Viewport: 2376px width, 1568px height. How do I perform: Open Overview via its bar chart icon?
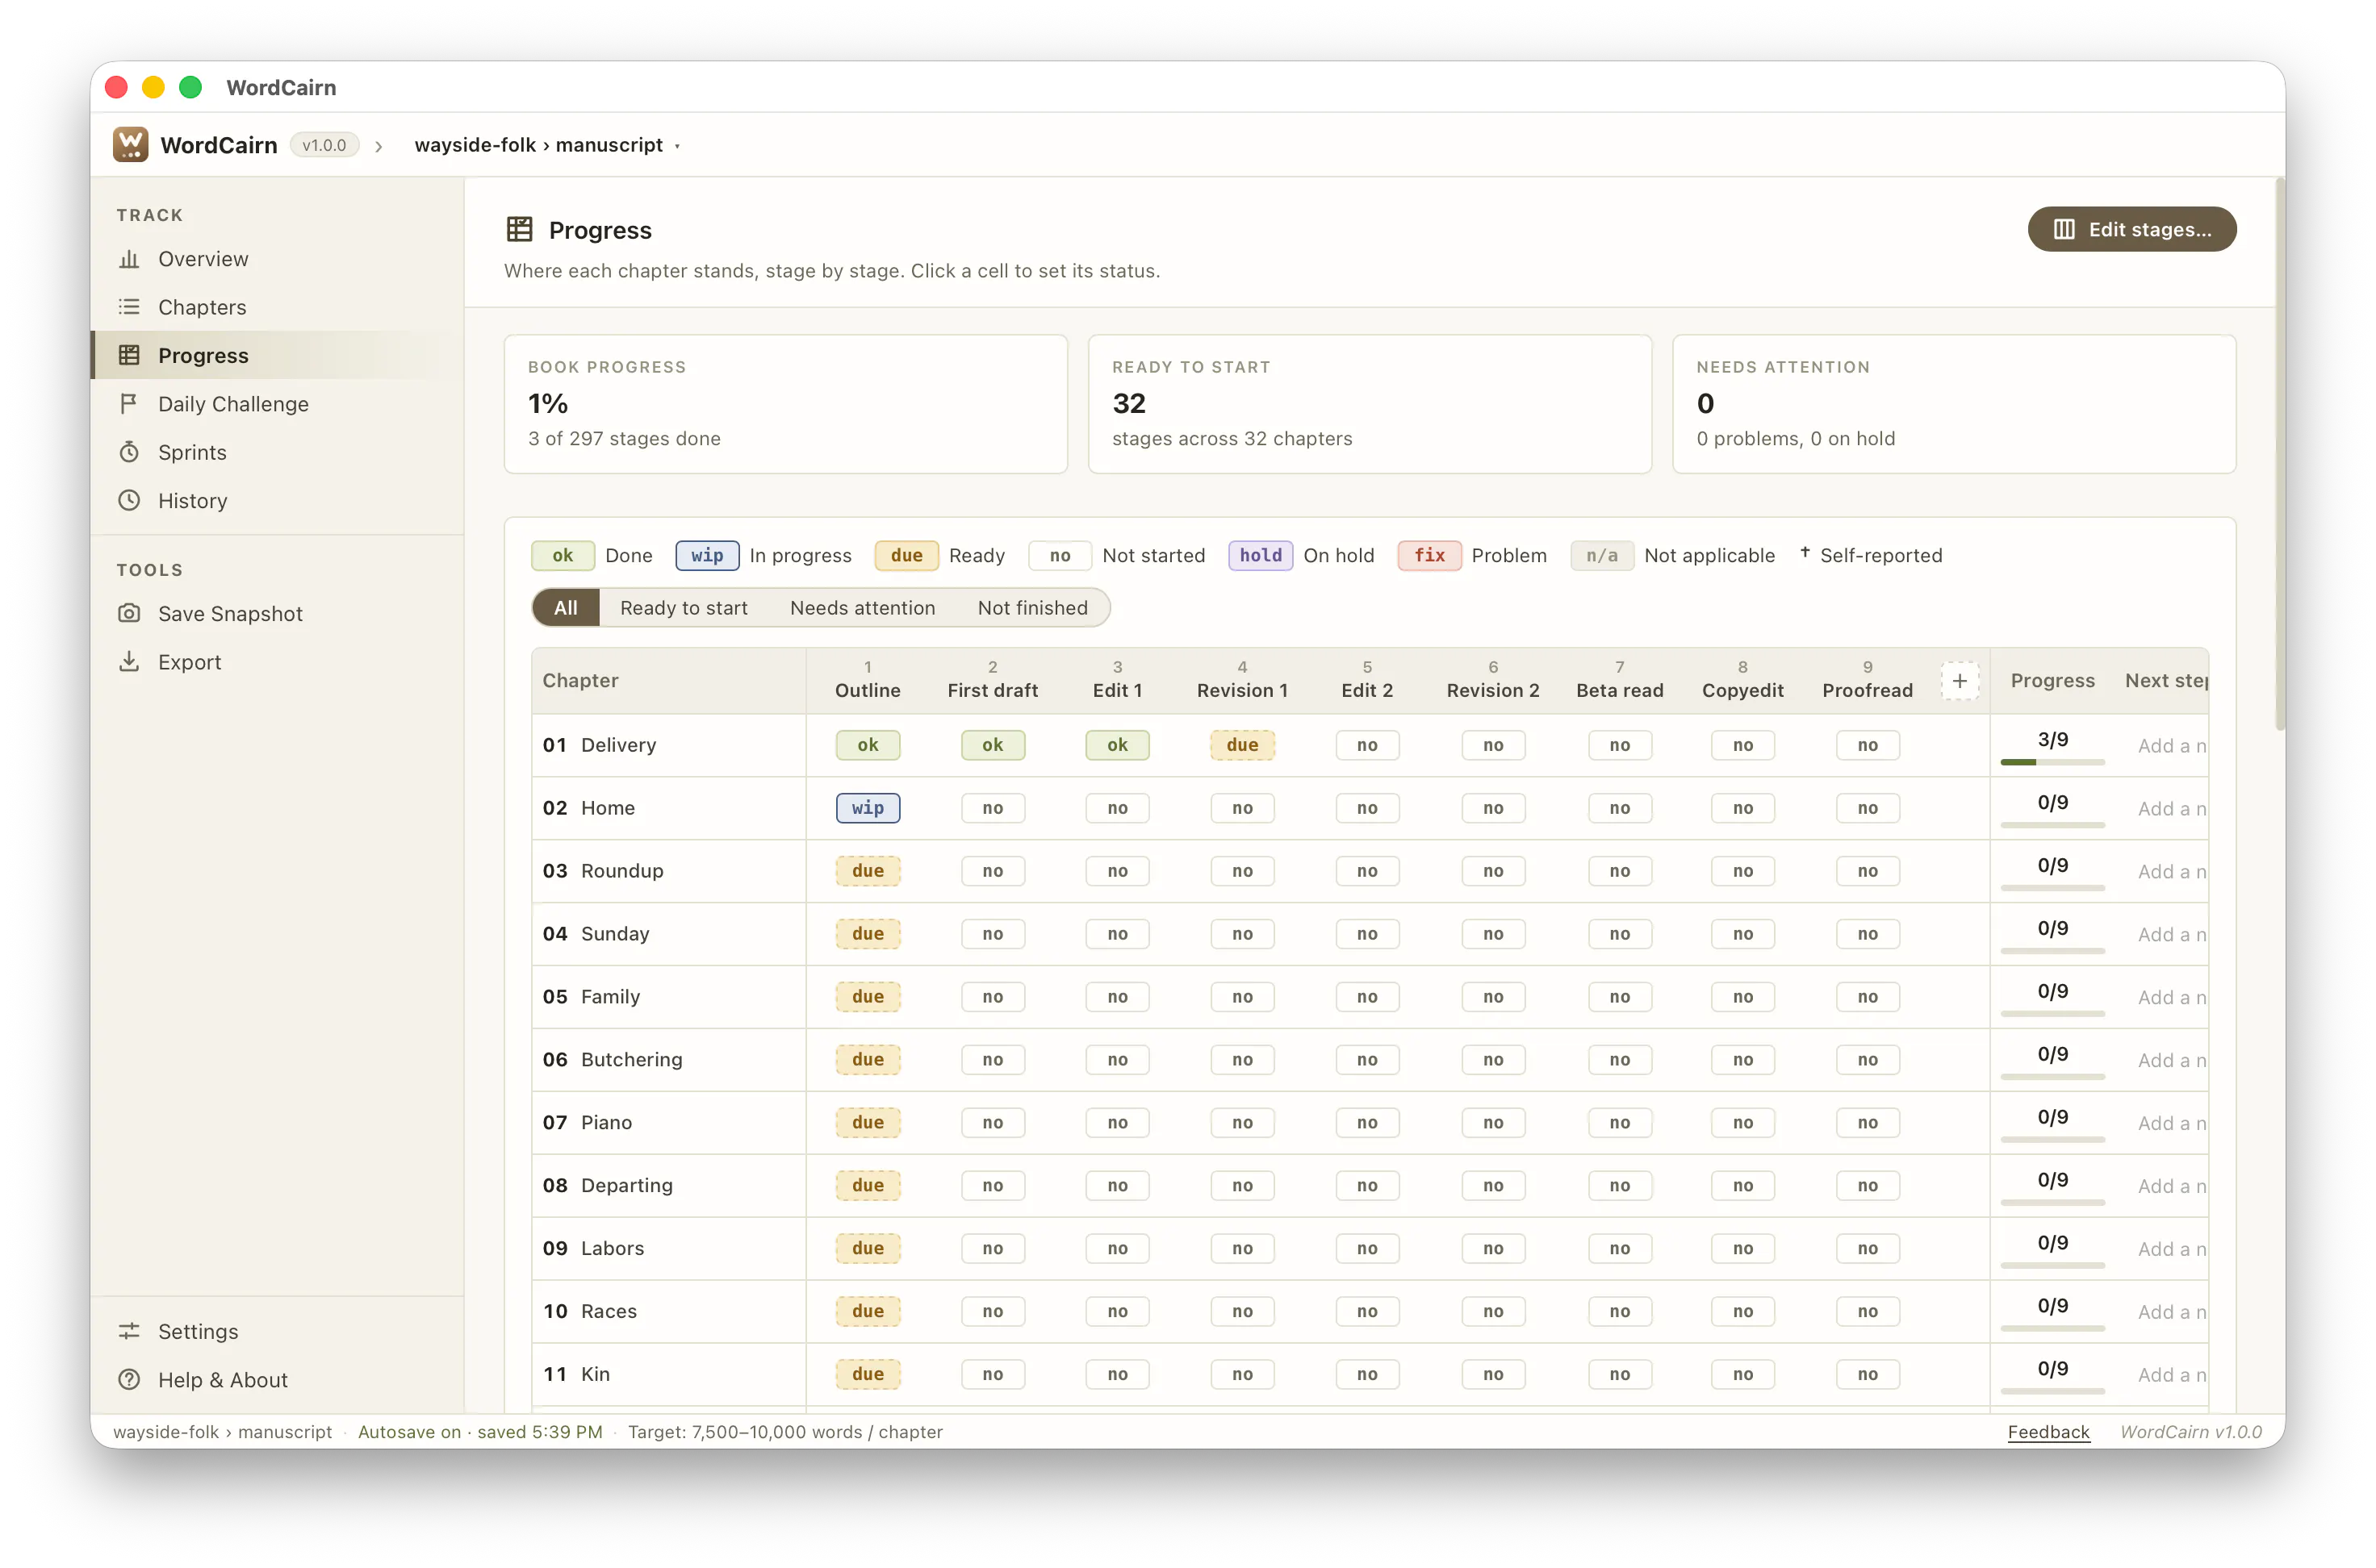pos(129,259)
